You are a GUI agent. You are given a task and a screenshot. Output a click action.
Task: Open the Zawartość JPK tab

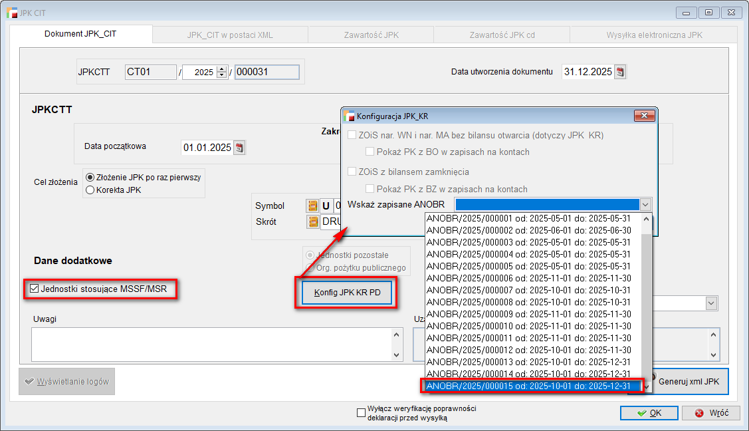click(371, 35)
